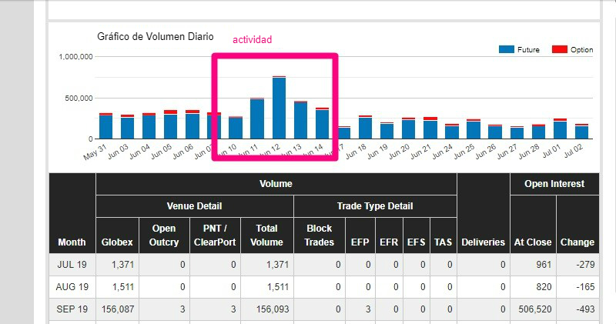This screenshot has height=324, width=616.
Task: Click the Month column header
Action: [x=72, y=242]
